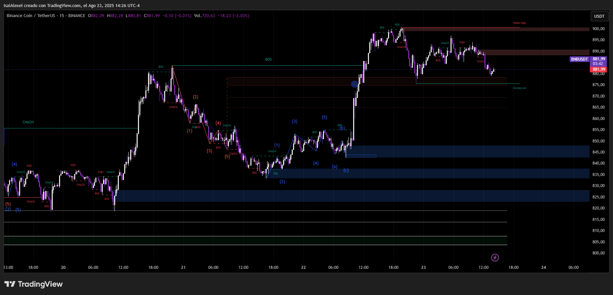613x295 pixels.
Task: Click the blue (3) wave label near 860
Action: coord(295,121)
